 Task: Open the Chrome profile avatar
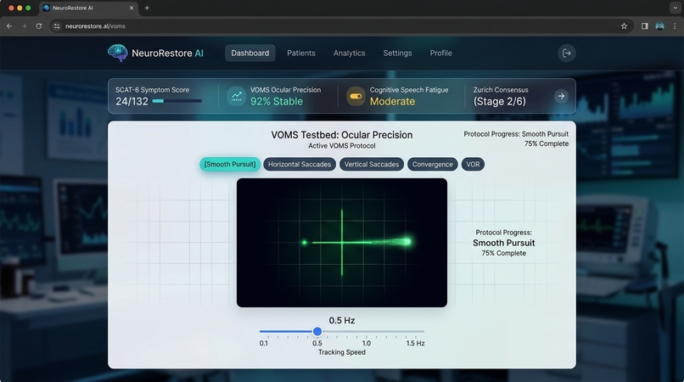coord(659,26)
